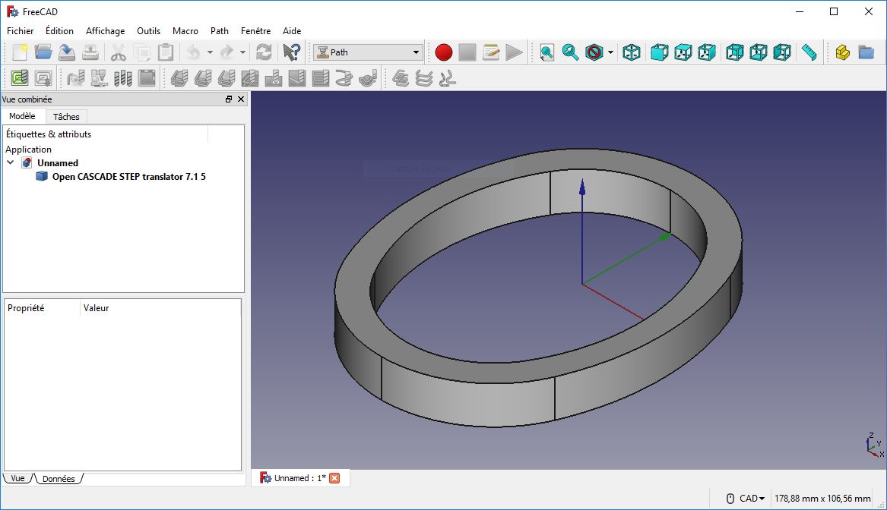Cut selection with the scissors icon
The width and height of the screenshot is (887, 510).
(119, 52)
